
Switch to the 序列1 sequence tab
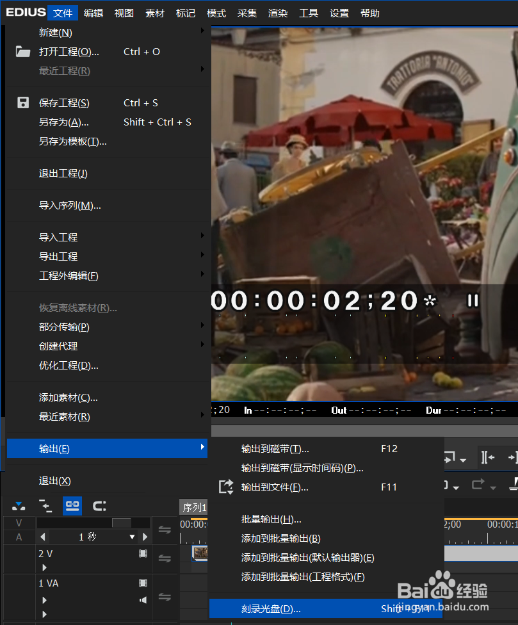click(x=194, y=507)
